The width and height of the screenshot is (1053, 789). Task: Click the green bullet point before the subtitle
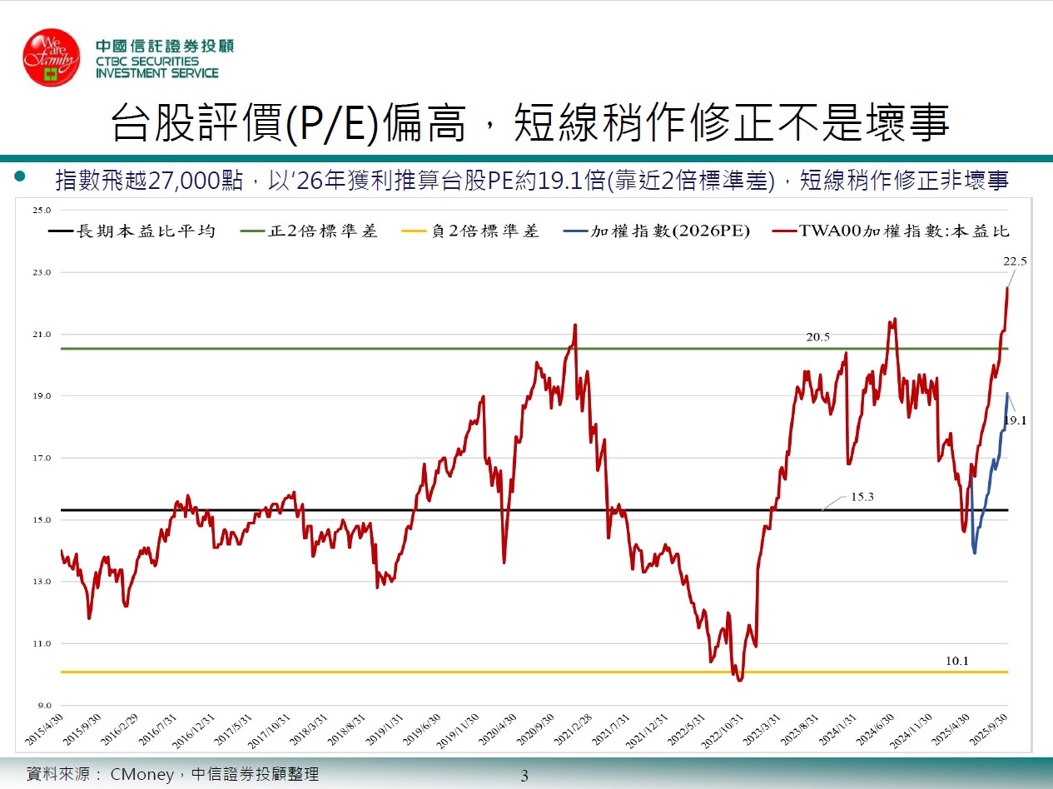(x=22, y=176)
